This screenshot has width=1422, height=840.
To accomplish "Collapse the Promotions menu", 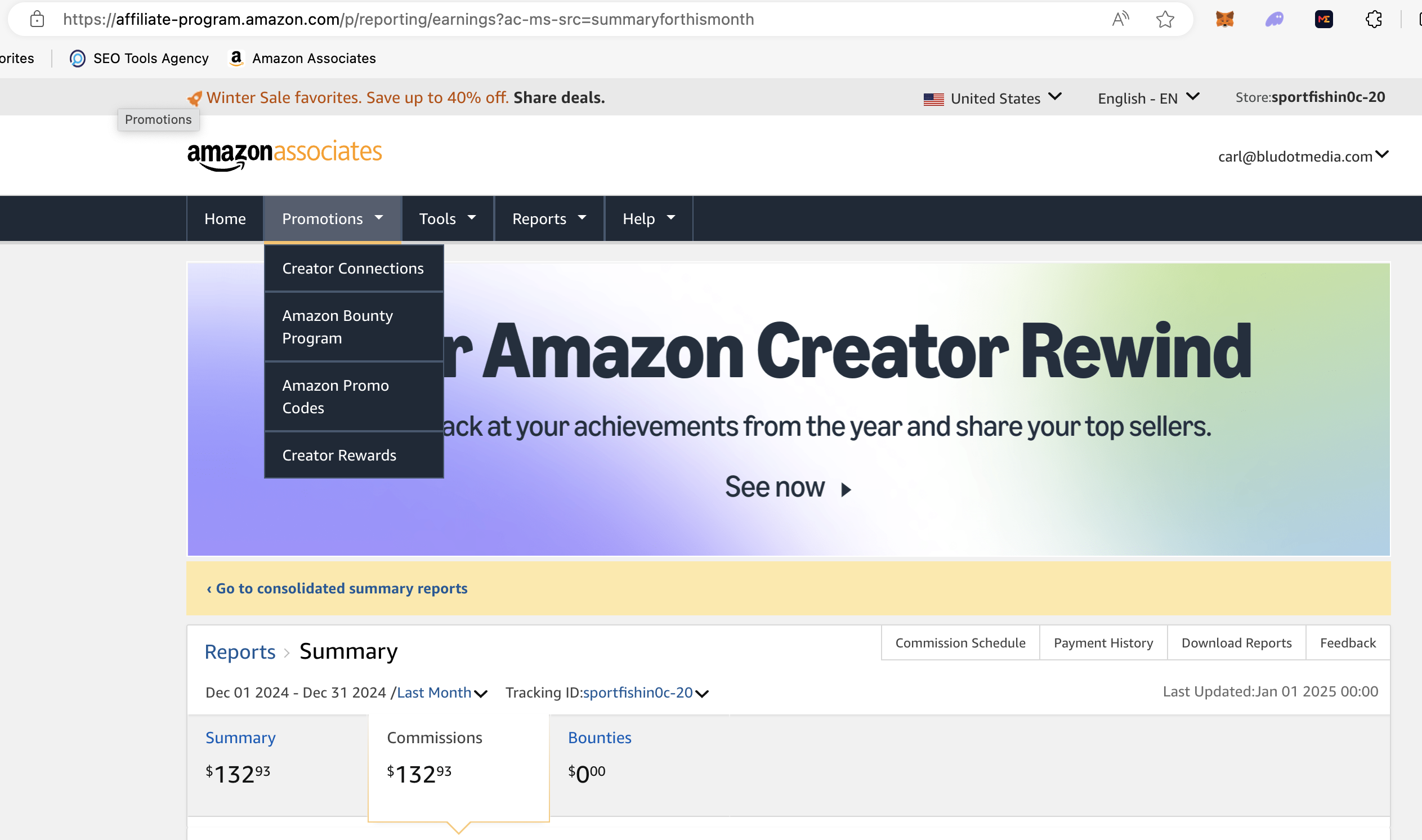I will [x=333, y=218].
